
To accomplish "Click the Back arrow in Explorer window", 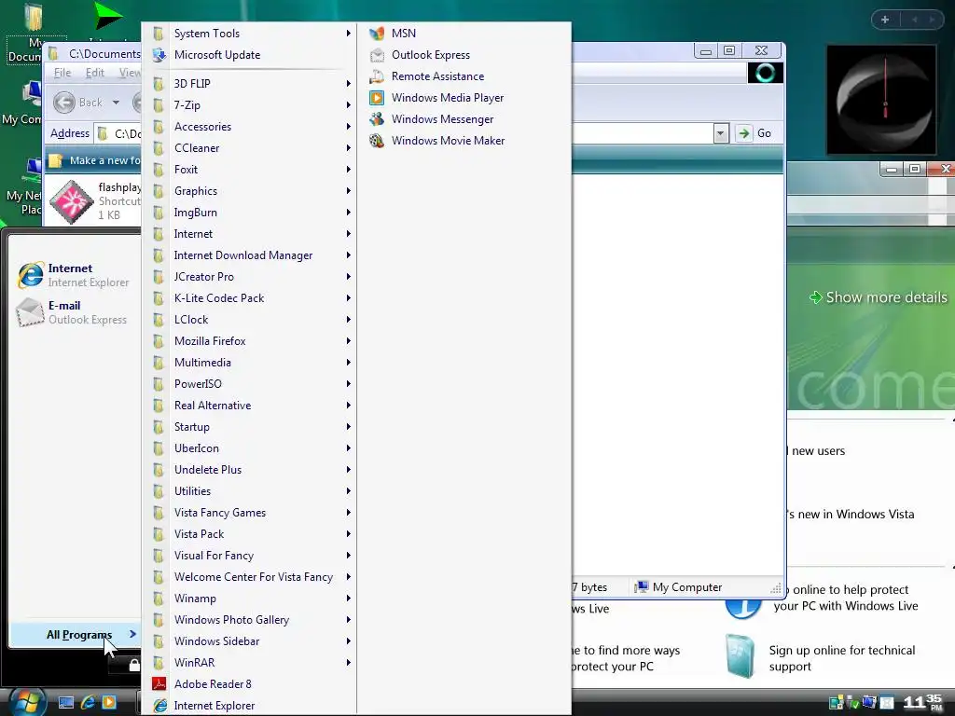I will pos(64,103).
